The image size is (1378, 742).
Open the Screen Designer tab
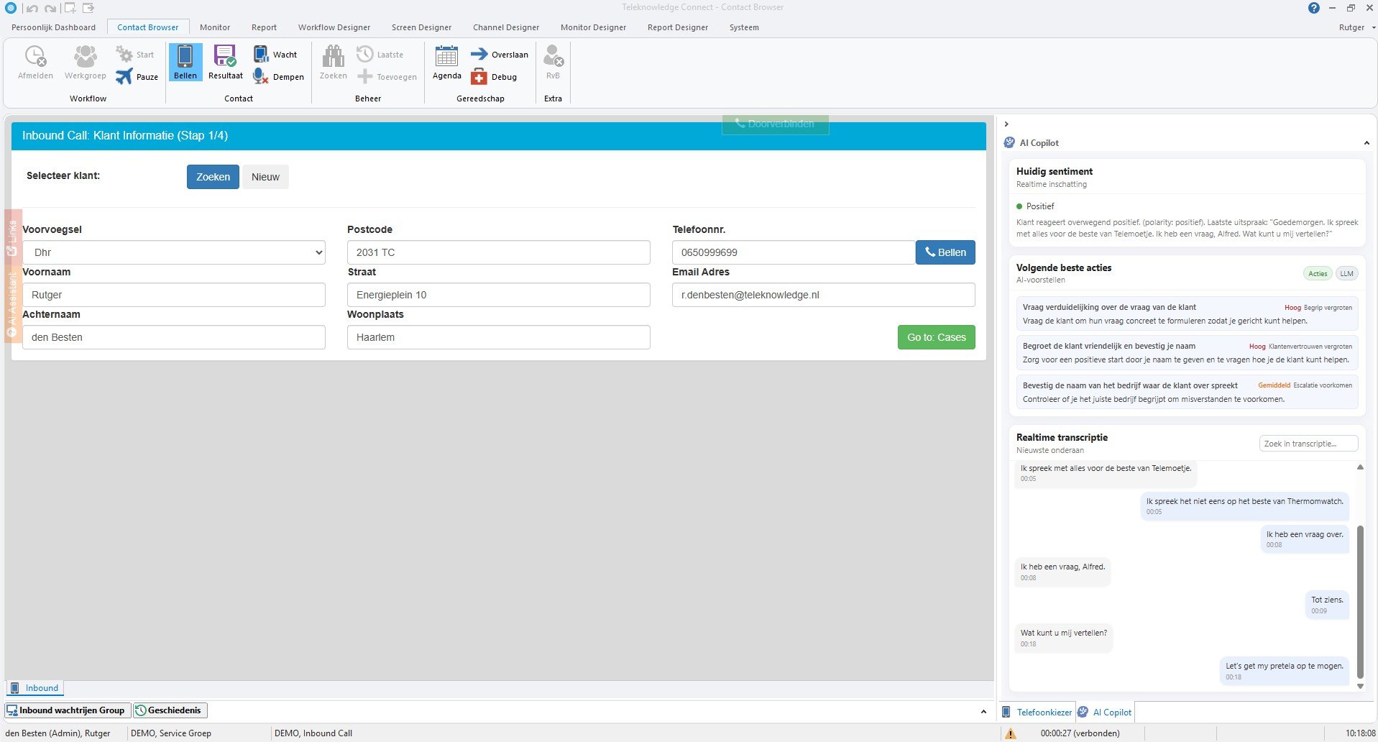click(x=421, y=27)
